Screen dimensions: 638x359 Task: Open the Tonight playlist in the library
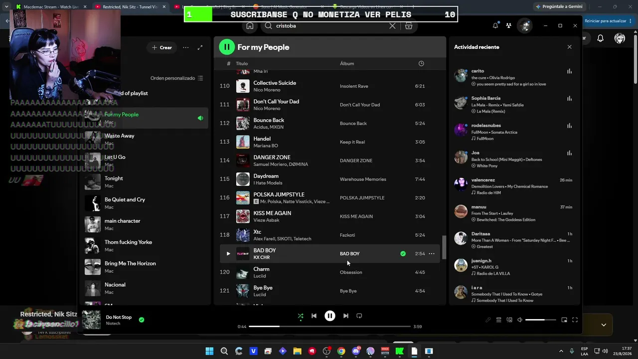(145, 182)
